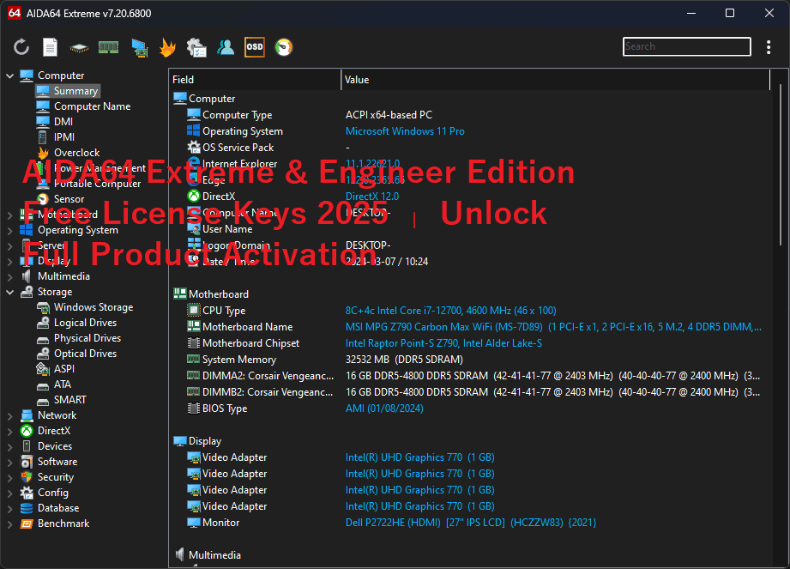Screen dimensions: 790x569
Task: Select Optical Drives tree item
Action: pyautogui.click(x=85, y=354)
